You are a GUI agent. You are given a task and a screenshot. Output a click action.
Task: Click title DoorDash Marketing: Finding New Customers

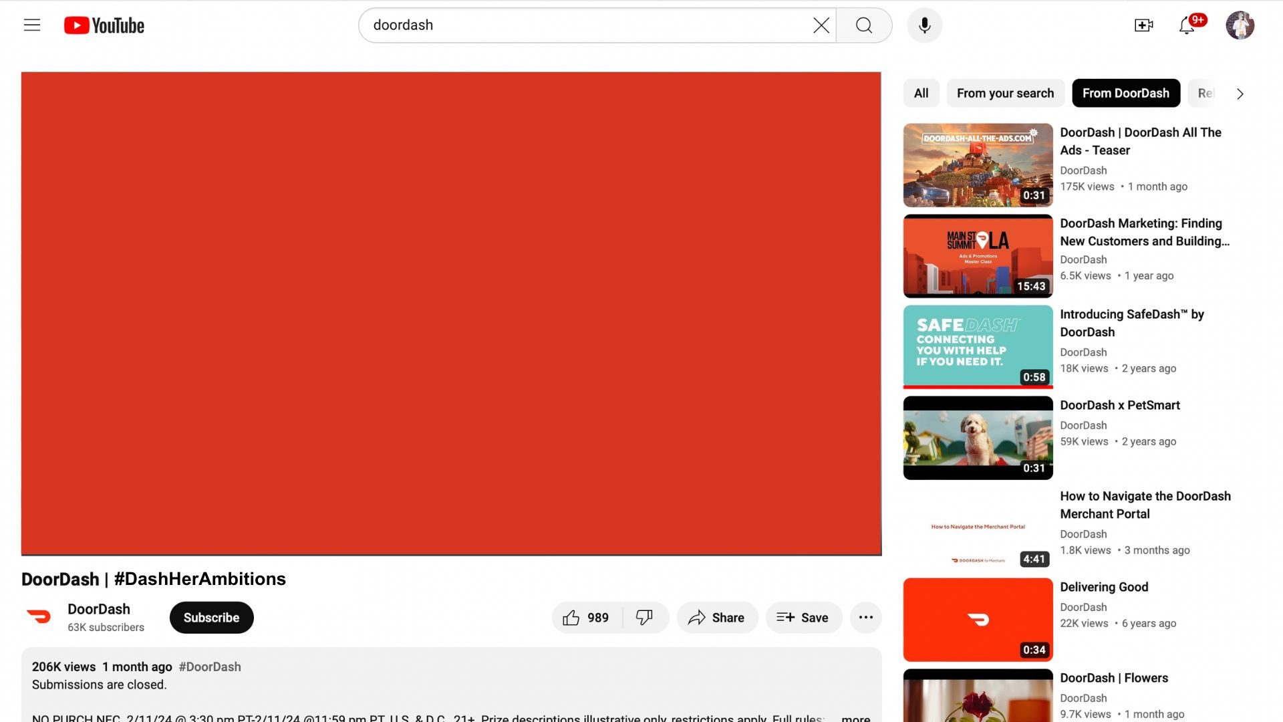coord(1145,232)
